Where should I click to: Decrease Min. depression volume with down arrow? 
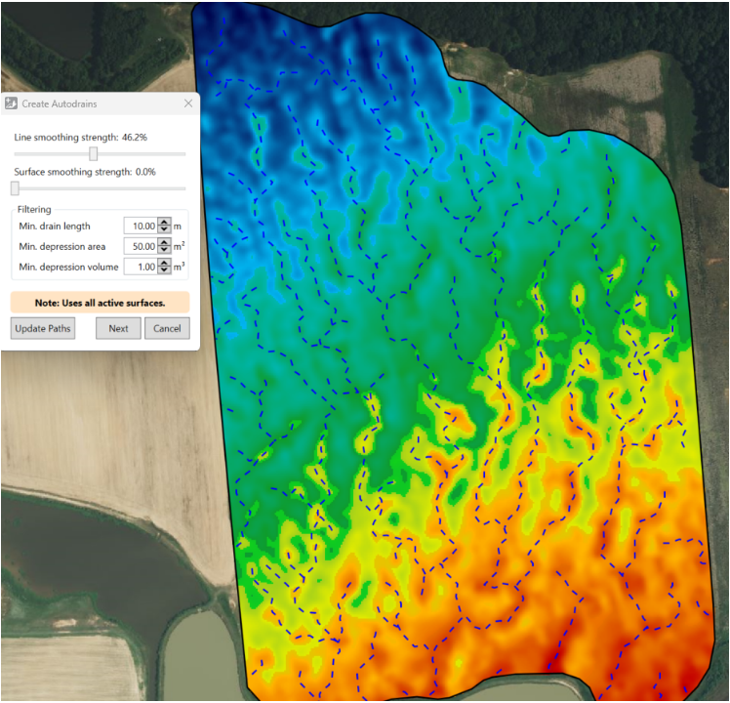click(x=164, y=270)
